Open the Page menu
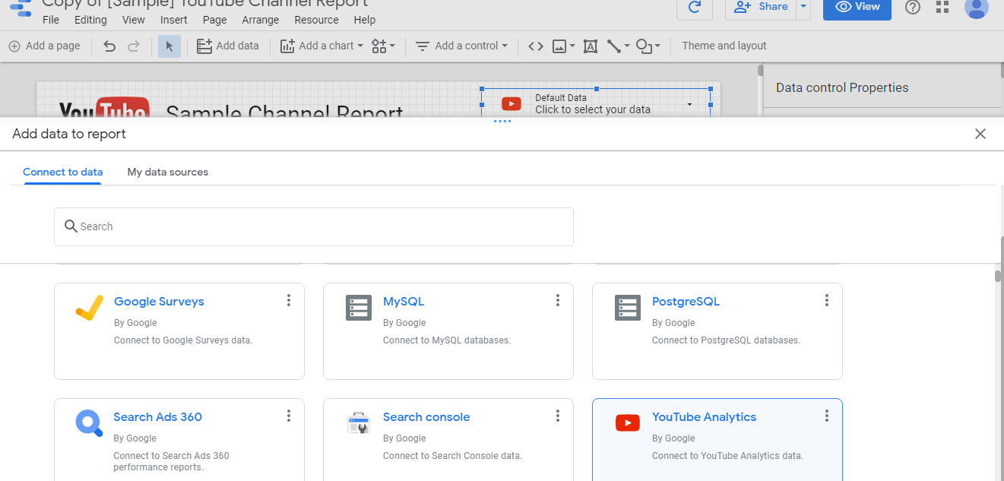The height and width of the screenshot is (481, 1004). coord(215,20)
